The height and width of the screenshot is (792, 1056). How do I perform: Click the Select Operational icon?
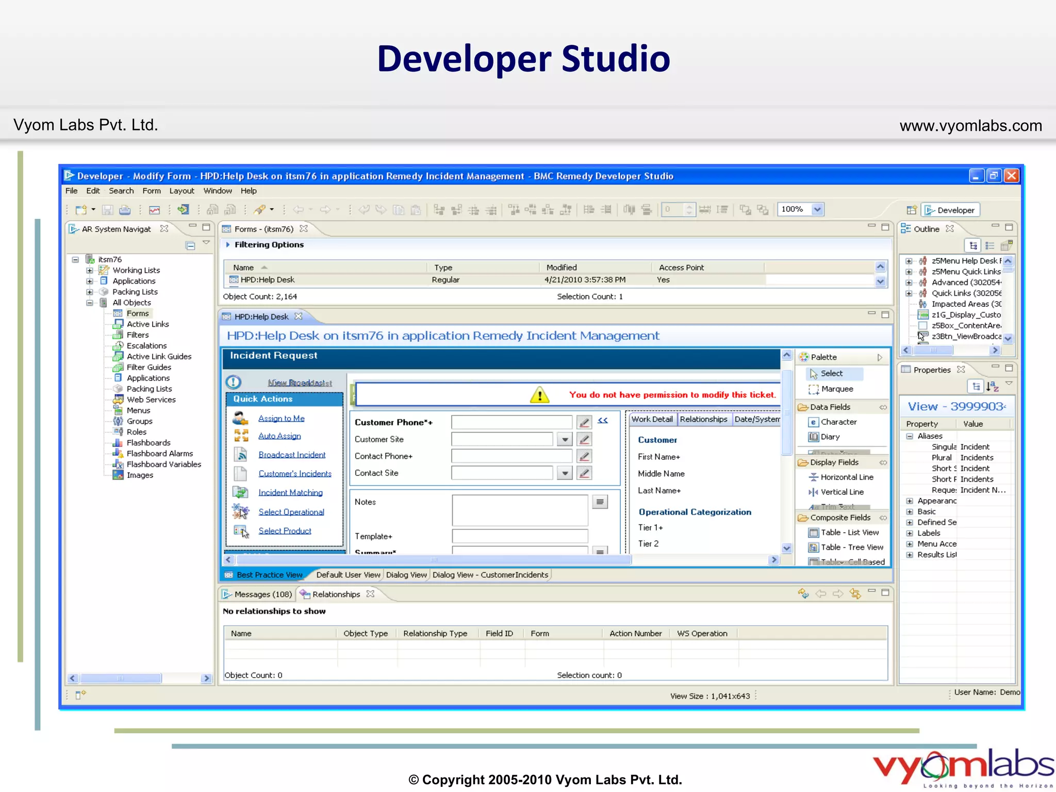point(241,511)
